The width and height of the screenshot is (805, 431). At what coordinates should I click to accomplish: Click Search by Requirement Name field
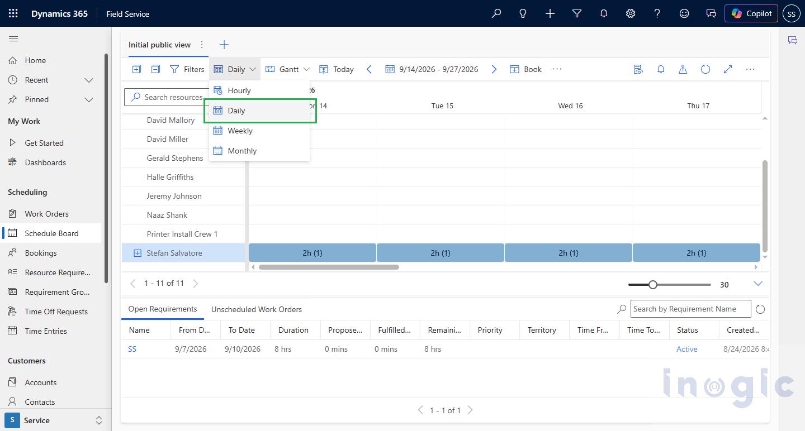pyautogui.click(x=690, y=309)
